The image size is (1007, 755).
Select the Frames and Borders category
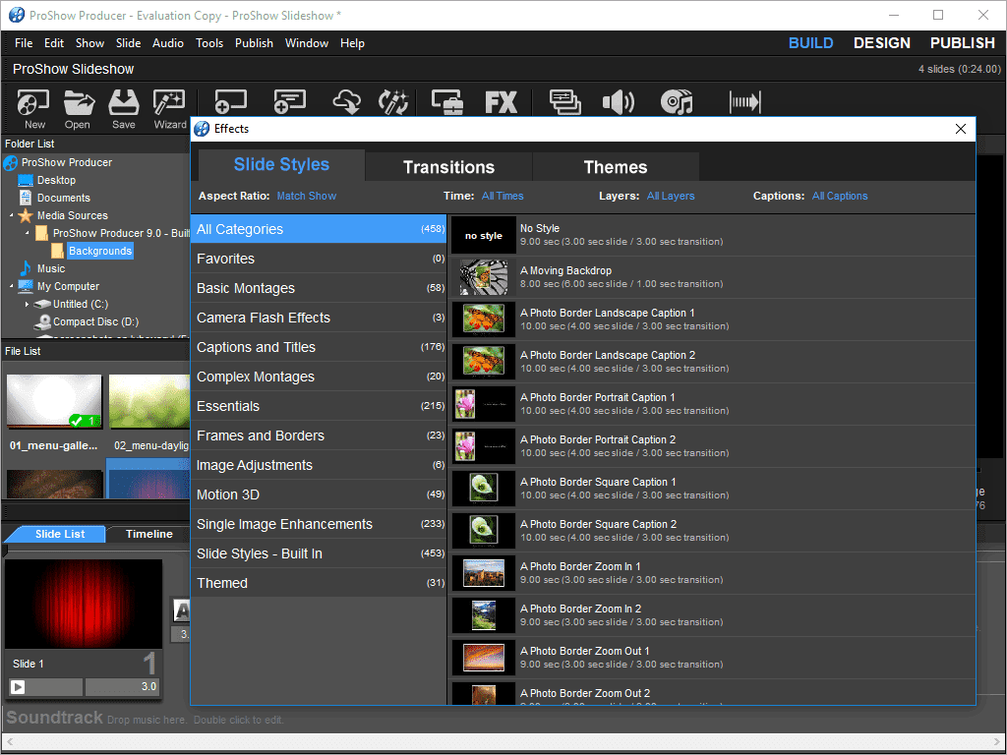(319, 436)
